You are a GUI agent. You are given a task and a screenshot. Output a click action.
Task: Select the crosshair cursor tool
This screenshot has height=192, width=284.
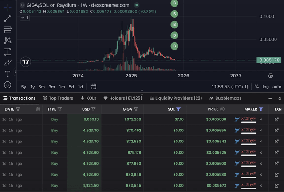(x=8, y=7)
